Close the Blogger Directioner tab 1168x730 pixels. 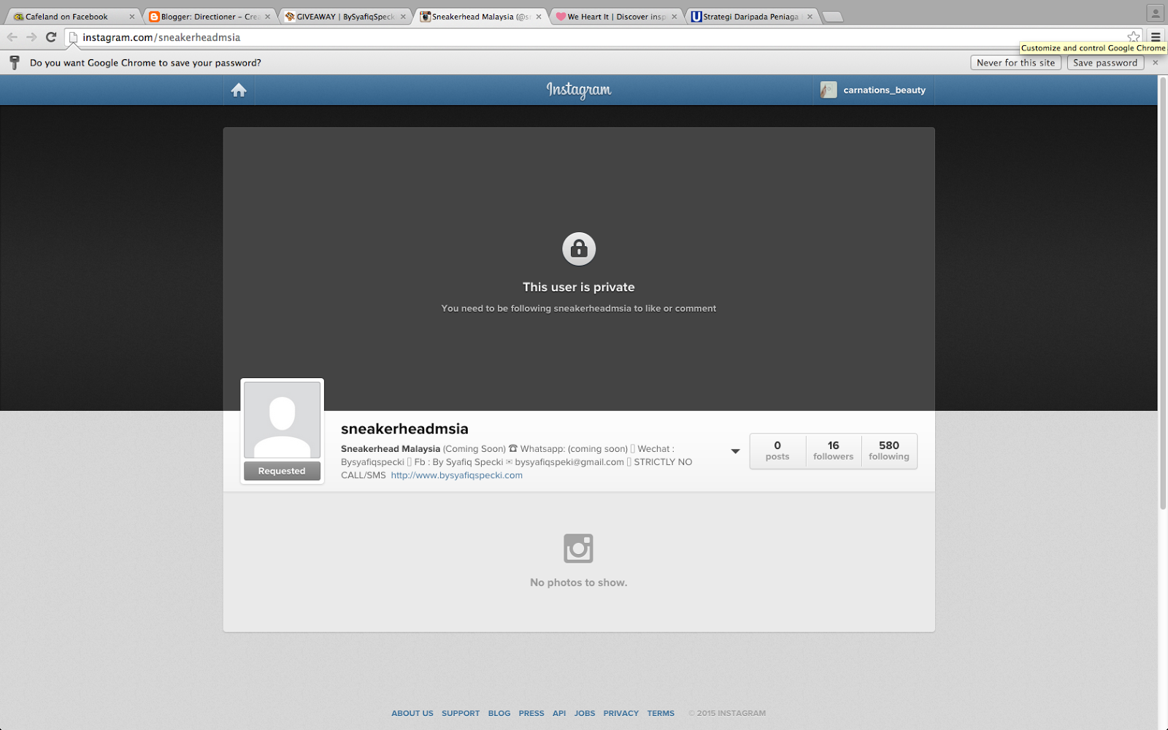[x=267, y=17]
